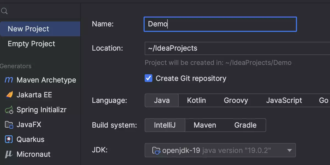This screenshot has height=165, width=330.
Task: Select the Spring Initializr generator
Action: tap(41, 110)
